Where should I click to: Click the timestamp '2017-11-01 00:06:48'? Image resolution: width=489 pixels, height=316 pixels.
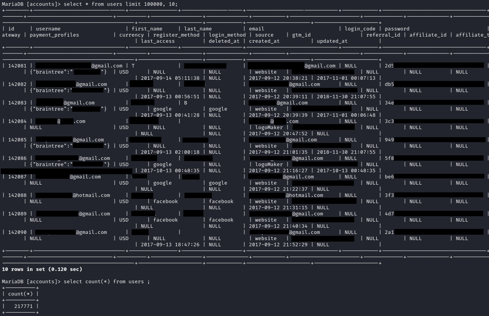pos(346,115)
